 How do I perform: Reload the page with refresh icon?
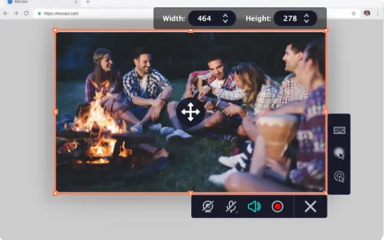tap(26, 13)
